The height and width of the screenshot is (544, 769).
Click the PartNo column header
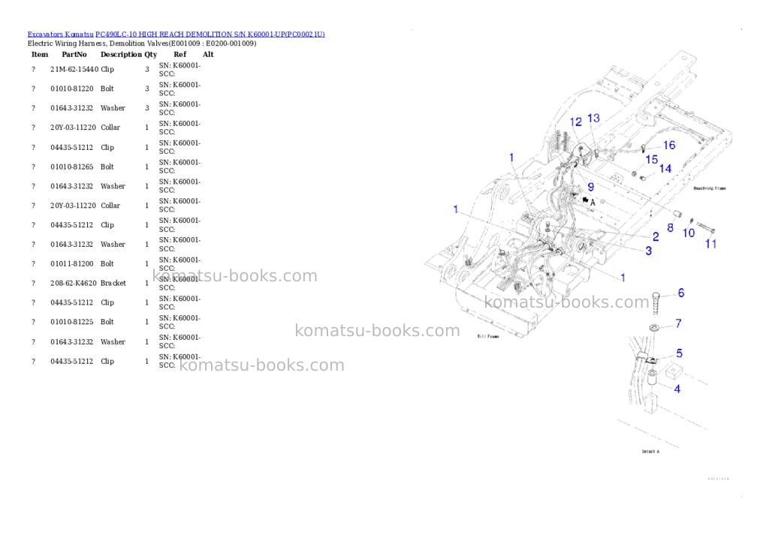[74, 54]
